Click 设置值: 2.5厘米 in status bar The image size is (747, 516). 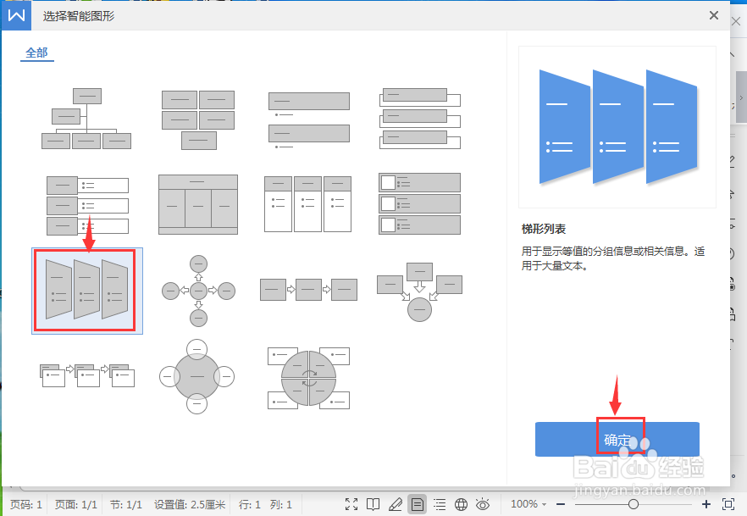point(190,505)
